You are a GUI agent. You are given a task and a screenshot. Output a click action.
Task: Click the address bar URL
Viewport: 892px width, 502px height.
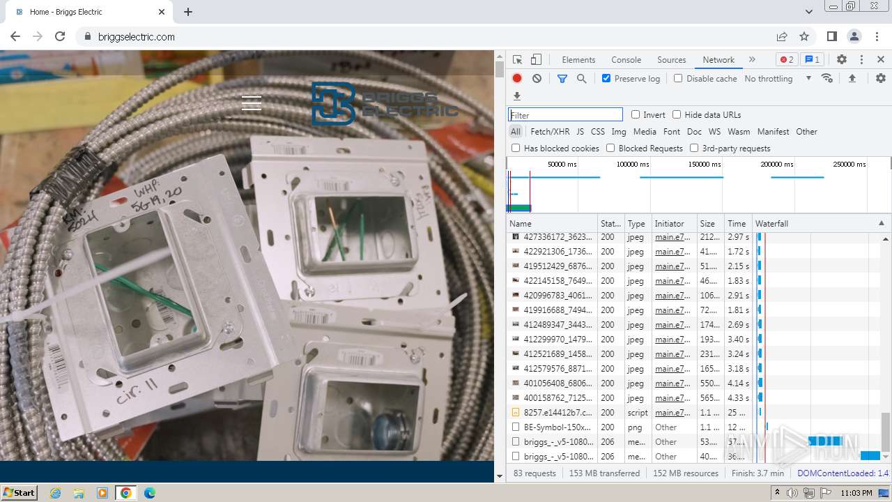(137, 37)
